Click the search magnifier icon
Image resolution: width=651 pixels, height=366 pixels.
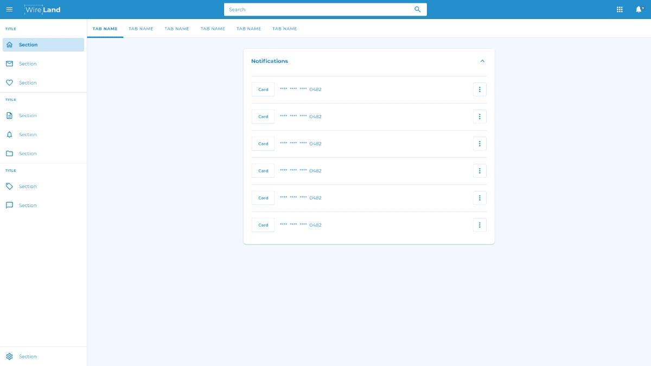[417, 9]
